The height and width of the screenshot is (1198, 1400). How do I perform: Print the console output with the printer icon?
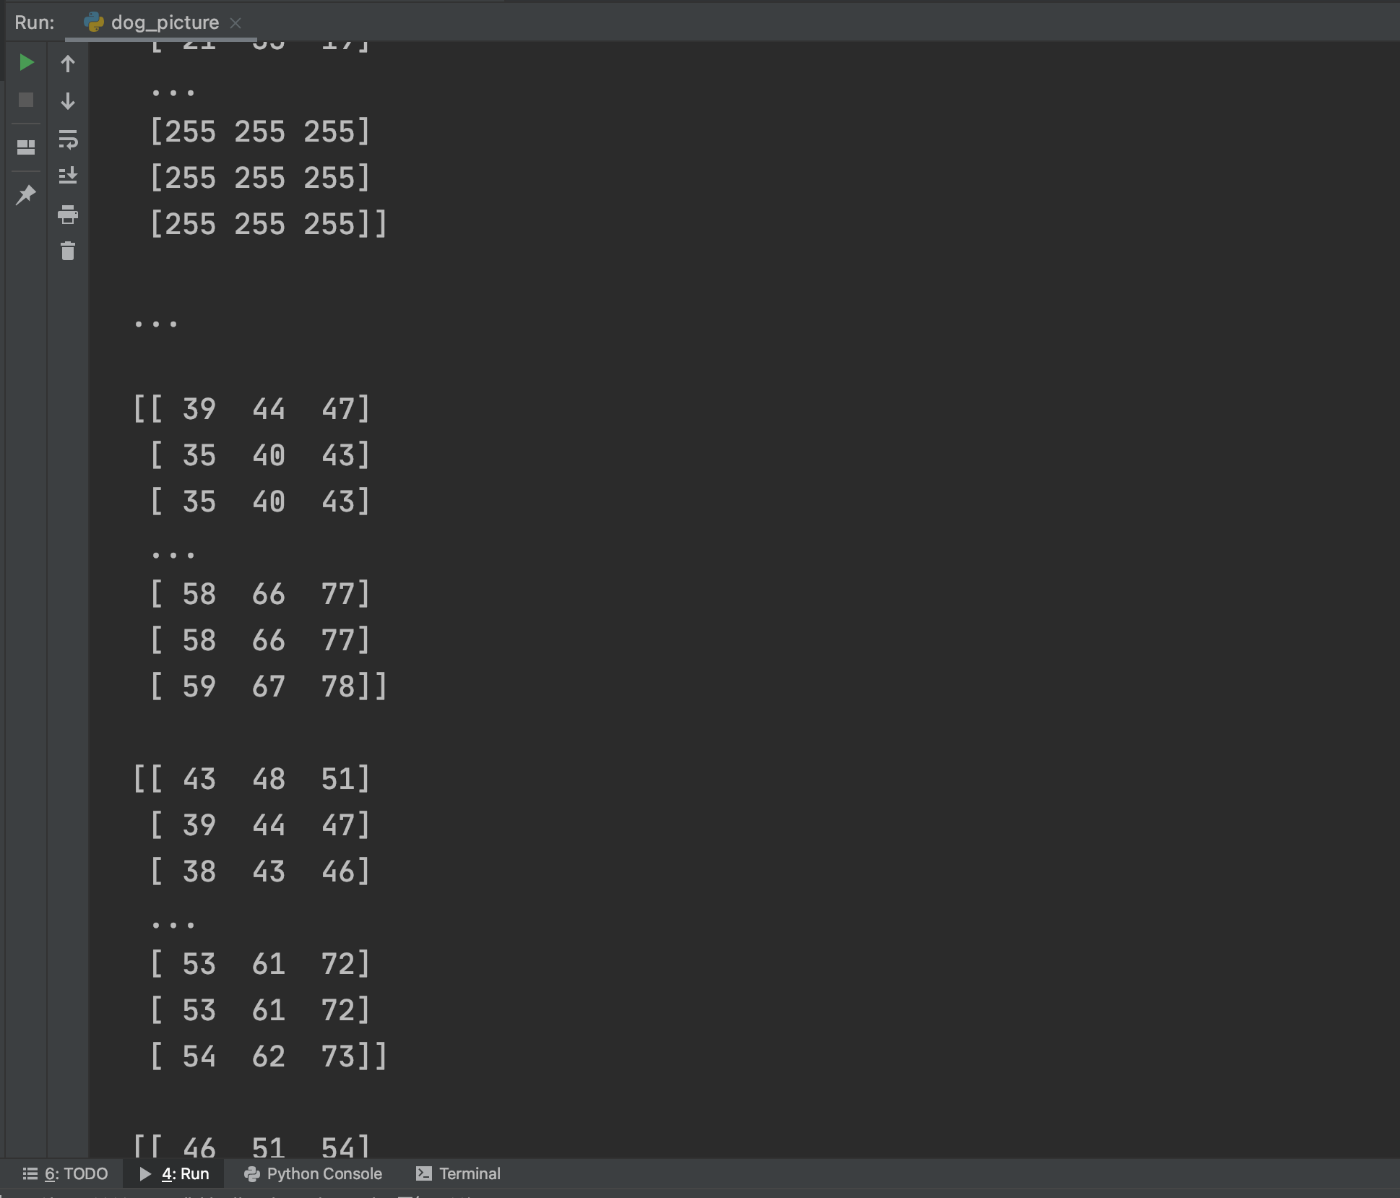click(x=68, y=215)
